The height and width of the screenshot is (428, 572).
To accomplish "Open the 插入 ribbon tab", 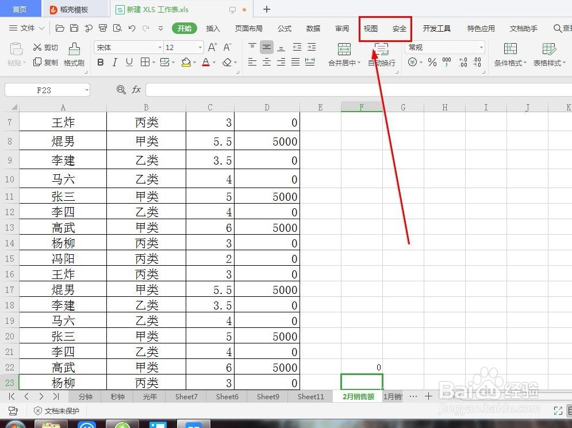I will [x=212, y=28].
